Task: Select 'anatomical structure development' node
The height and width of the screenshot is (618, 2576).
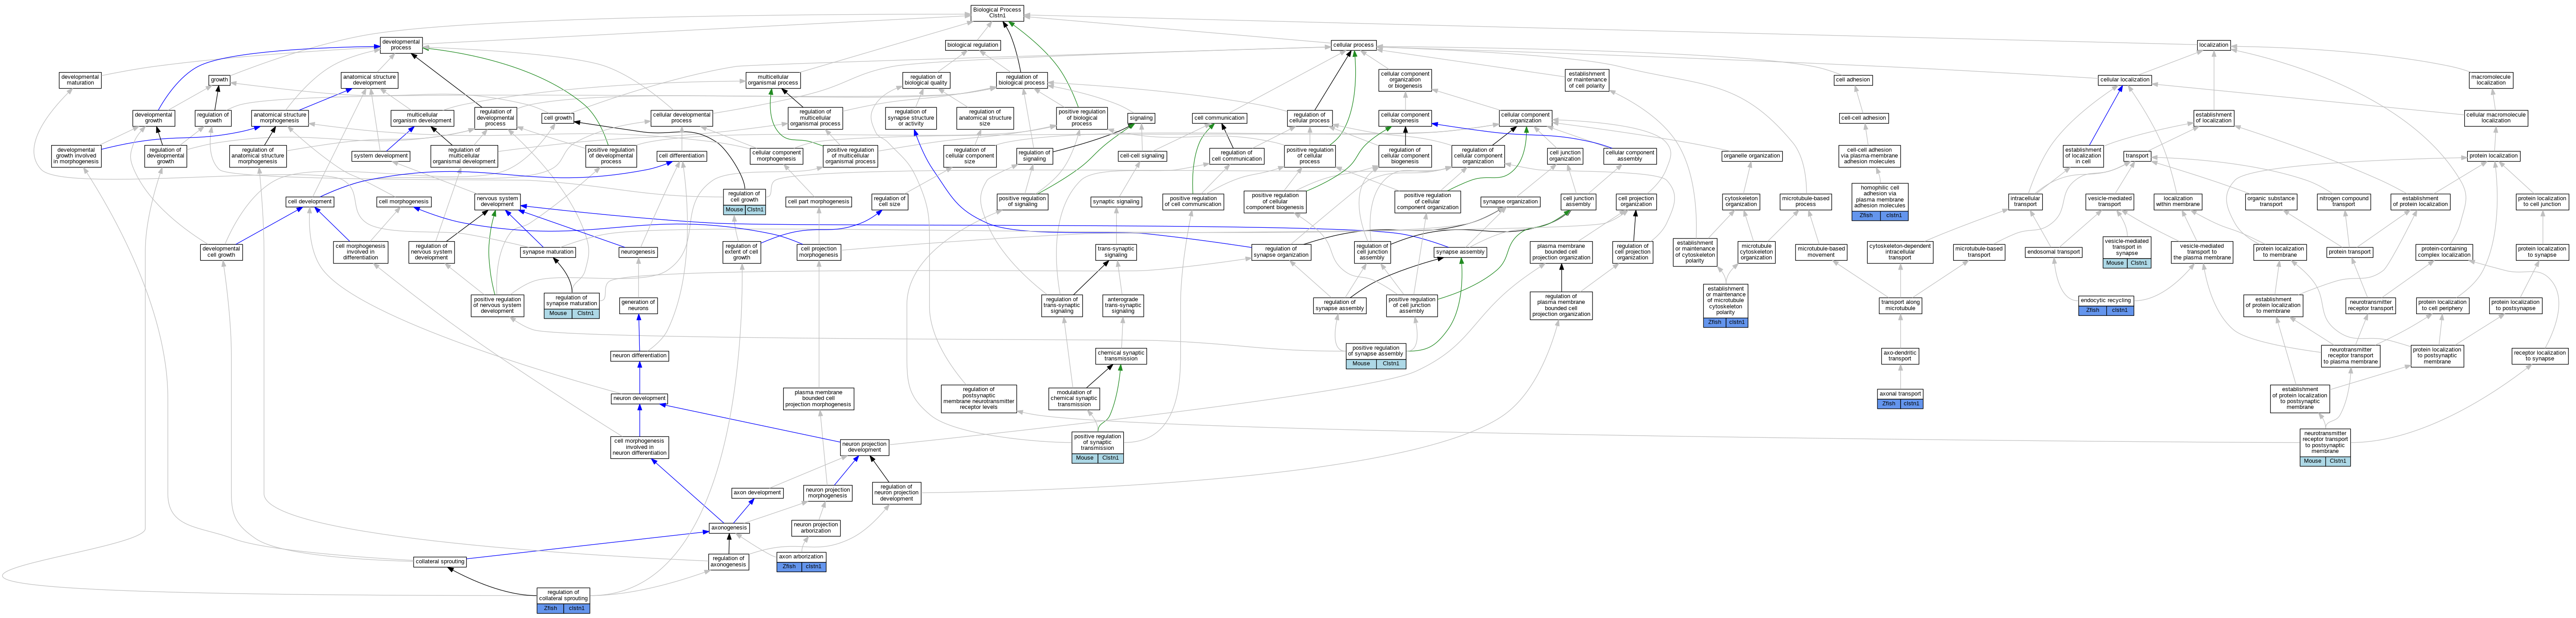Action: coord(369,80)
